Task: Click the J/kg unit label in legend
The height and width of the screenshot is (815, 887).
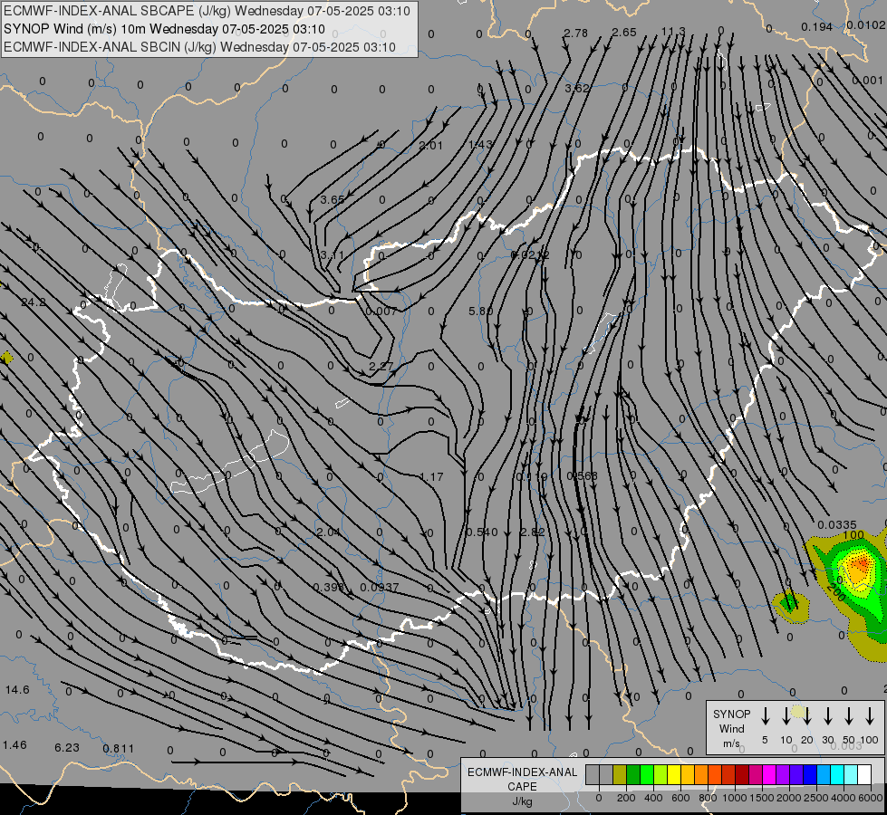Action: click(x=522, y=801)
